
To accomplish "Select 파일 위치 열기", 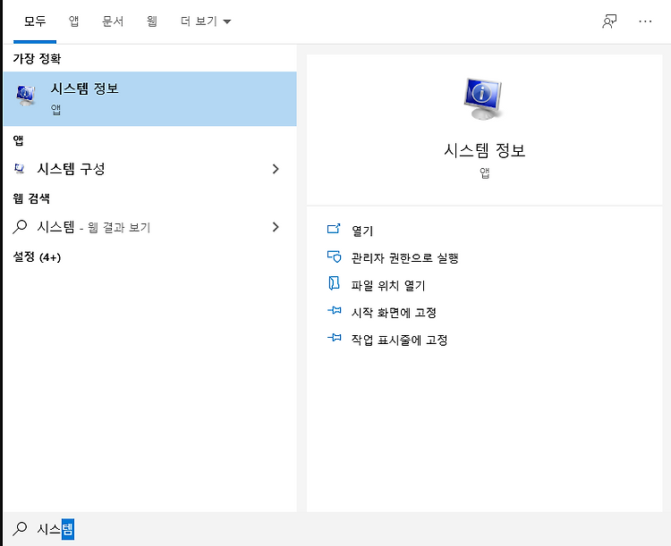I will 388,285.
